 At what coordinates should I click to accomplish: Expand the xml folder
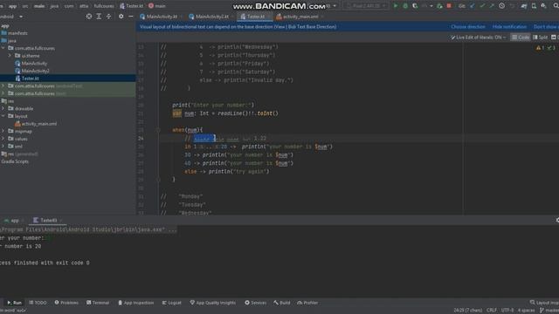[3, 147]
